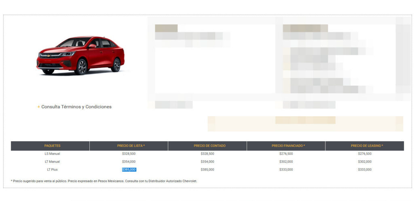Screen dimensions: 414x201
Task: Click LS Manual list price $328,500
Action: 129,154
